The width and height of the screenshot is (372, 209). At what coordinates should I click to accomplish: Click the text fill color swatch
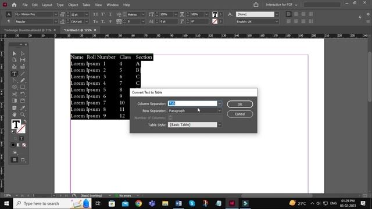click(16, 124)
